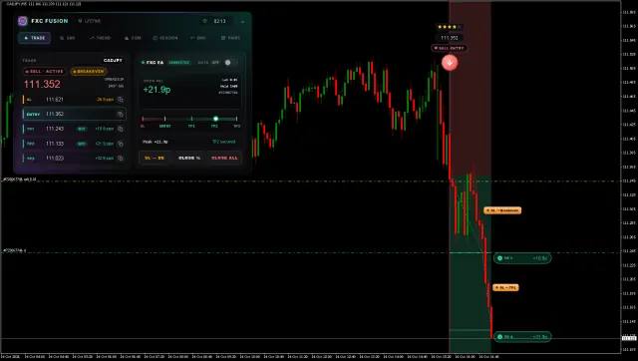Click the TP1 tick on progress bar
The width and height of the screenshot is (638, 361).
(x=191, y=119)
